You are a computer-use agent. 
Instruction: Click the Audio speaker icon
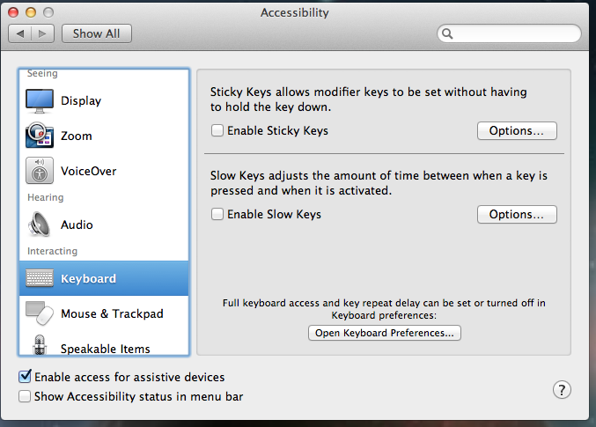tap(40, 225)
